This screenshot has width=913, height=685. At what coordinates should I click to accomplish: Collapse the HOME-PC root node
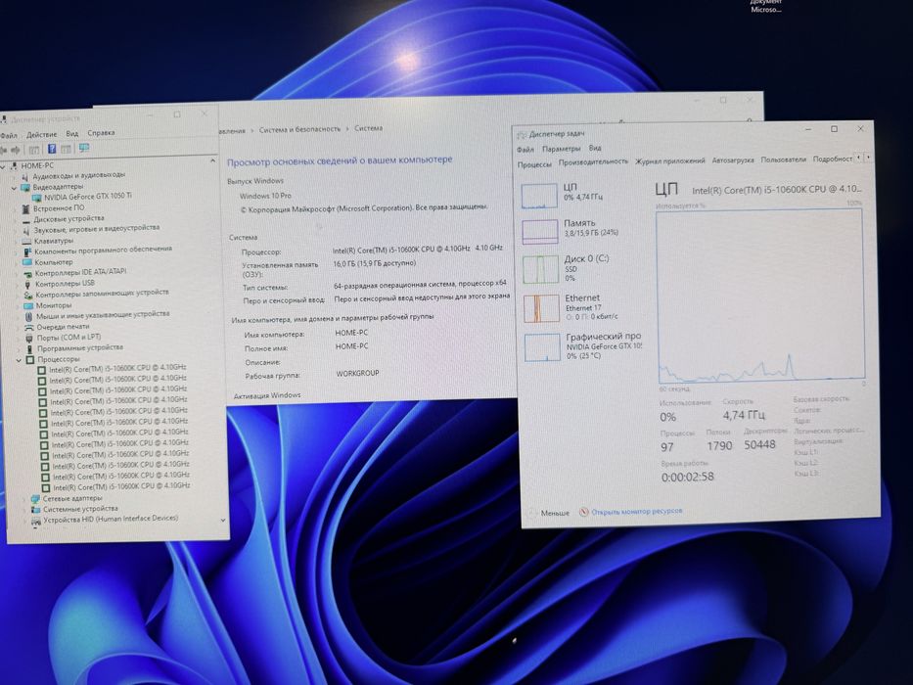tap(3, 166)
